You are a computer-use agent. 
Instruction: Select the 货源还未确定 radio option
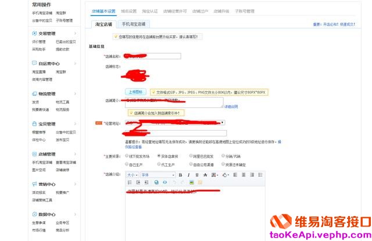(x=223, y=164)
